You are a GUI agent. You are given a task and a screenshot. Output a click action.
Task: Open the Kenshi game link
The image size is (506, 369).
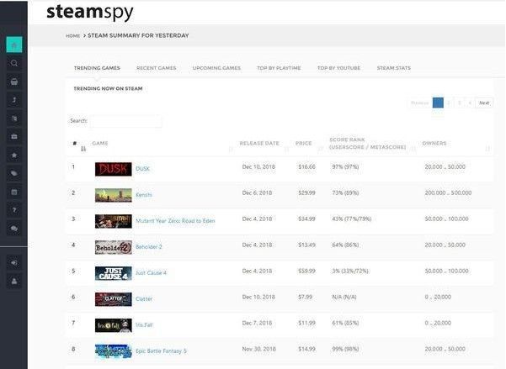(x=144, y=195)
